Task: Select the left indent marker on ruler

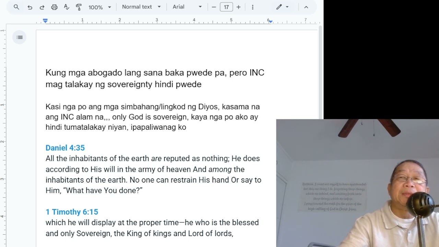Action: [45, 21]
